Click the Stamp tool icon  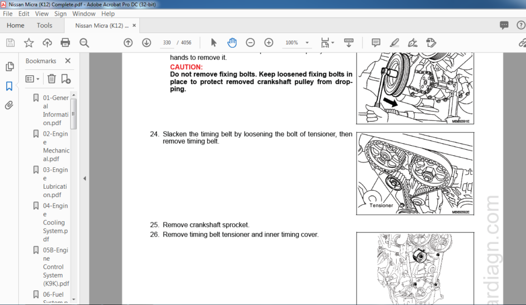pos(431,43)
